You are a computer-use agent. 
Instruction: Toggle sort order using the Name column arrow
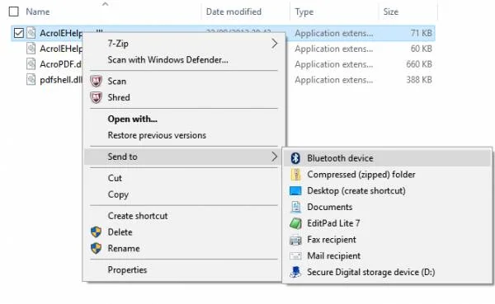[x=106, y=4]
